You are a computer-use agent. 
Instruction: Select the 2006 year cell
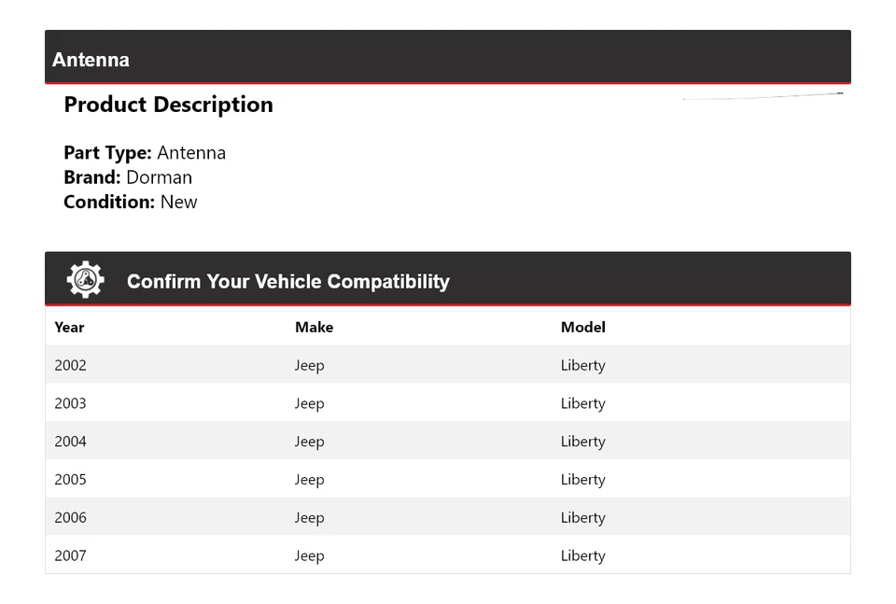[70, 518]
